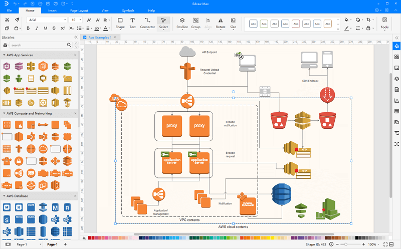
Task: Open the Size options
Action: [x=233, y=23]
